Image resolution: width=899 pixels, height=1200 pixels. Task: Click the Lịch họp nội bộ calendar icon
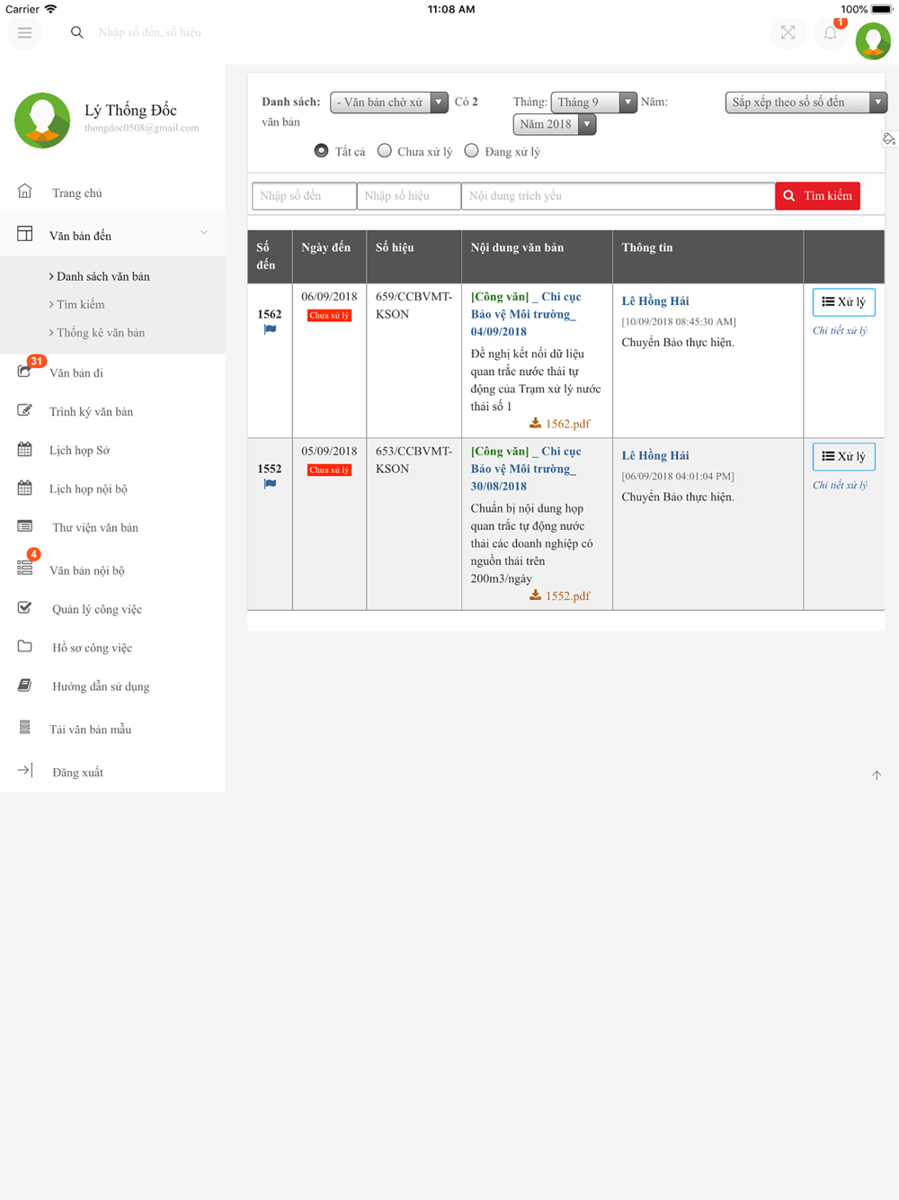coord(25,488)
